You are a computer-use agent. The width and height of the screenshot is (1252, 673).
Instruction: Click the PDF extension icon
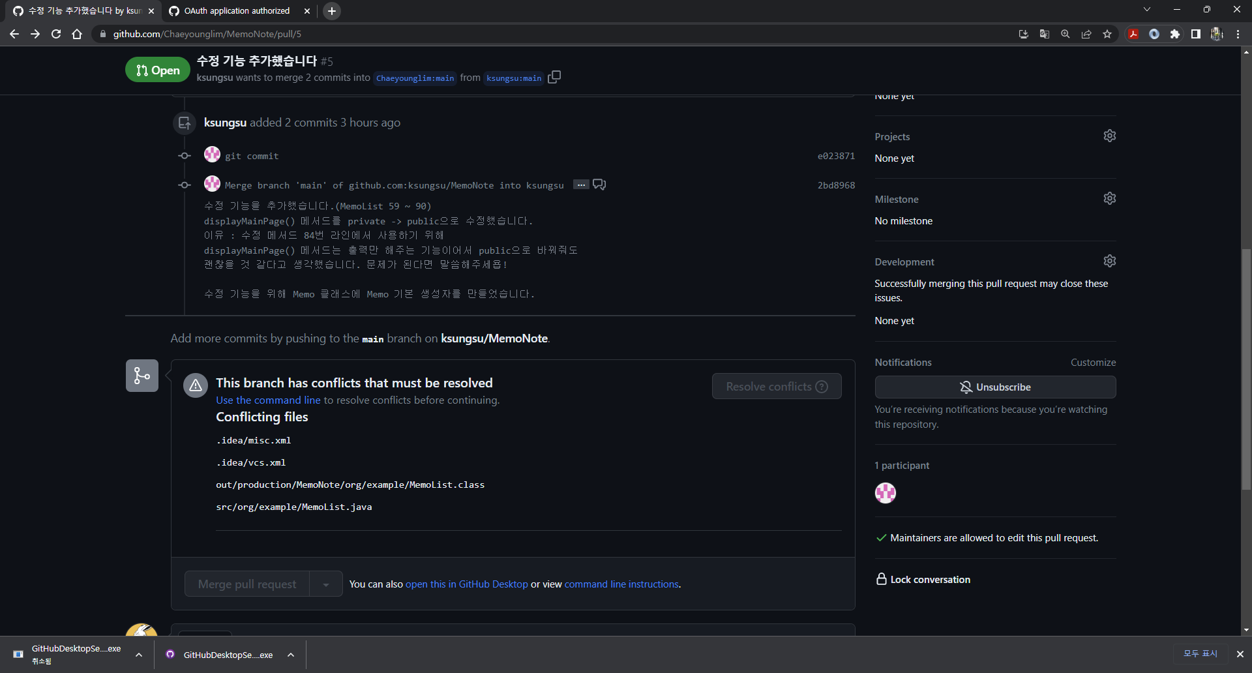click(1133, 34)
